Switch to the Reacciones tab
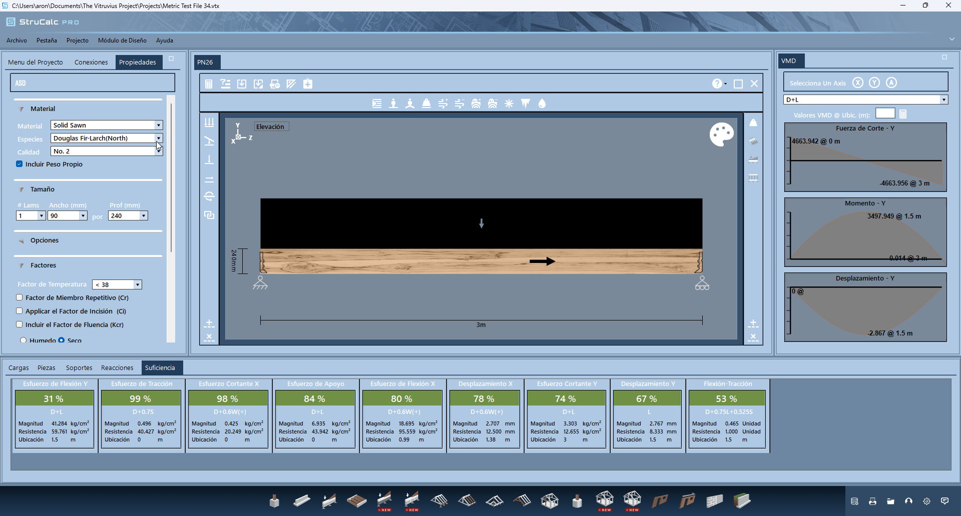Viewport: 961px width, 516px height. pos(117,368)
